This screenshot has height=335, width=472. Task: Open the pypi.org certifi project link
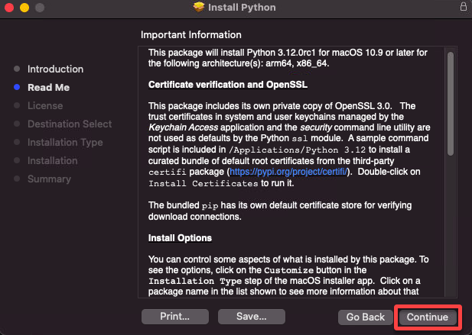point(288,172)
